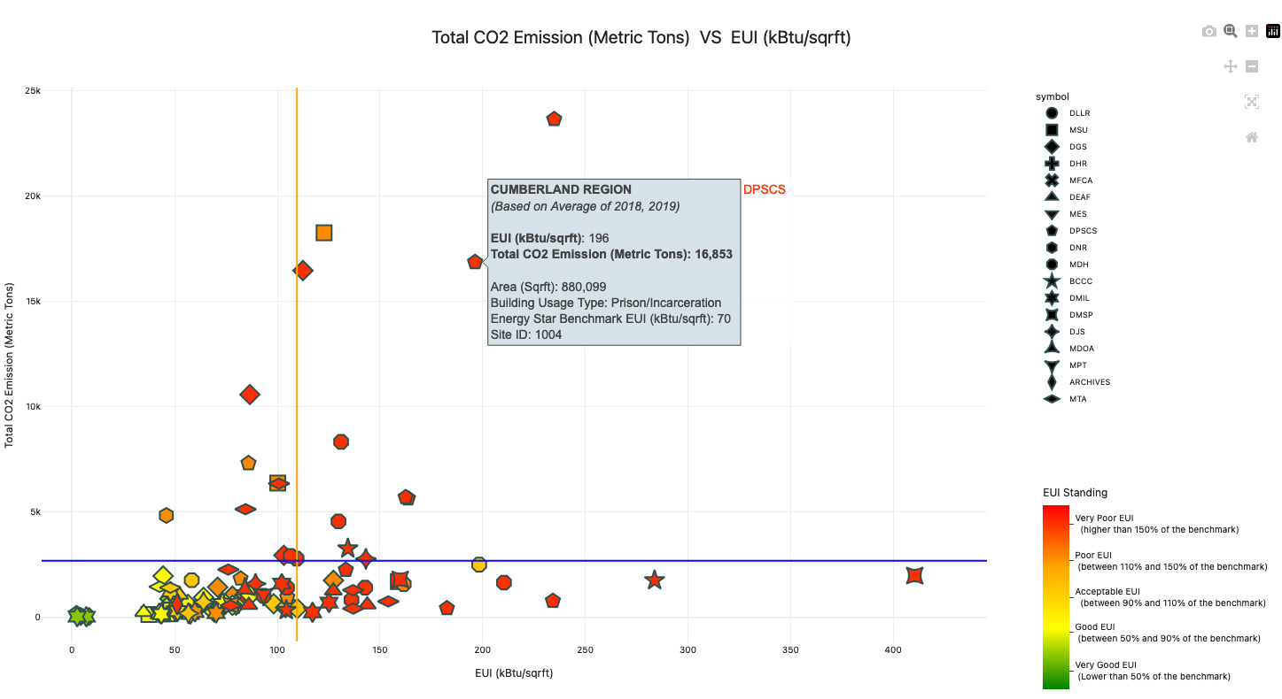
Task: Click the red star marker near EUI 284
Action: click(x=655, y=580)
